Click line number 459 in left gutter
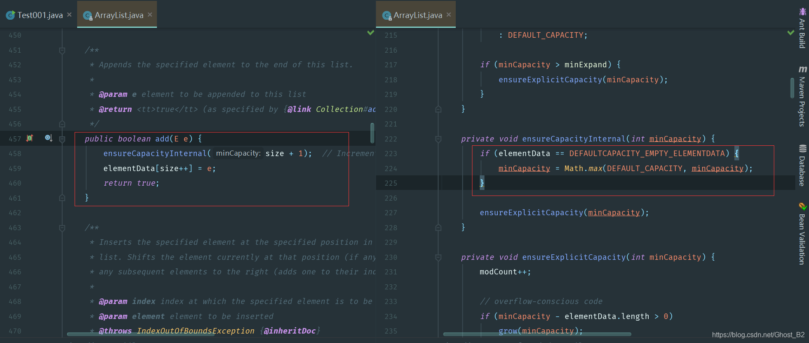The height and width of the screenshot is (343, 809). pos(15,168)
